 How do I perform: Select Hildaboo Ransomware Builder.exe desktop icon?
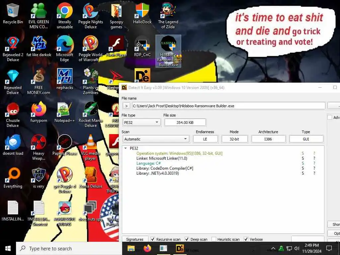[168, 51]
